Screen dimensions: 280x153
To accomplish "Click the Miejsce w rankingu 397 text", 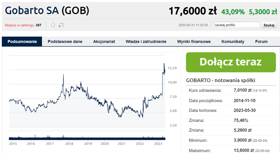I will coord(23,25).
